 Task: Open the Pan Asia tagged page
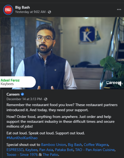[46, 150]
